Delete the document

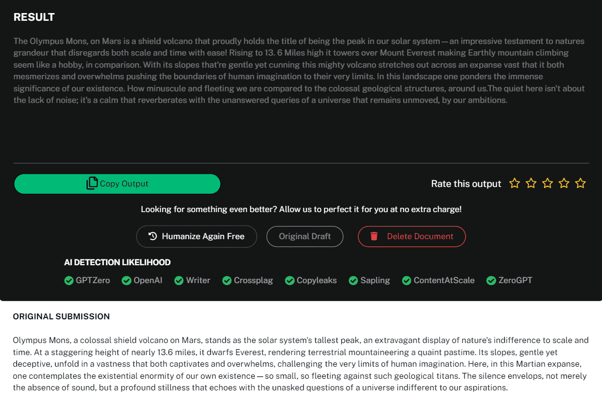tap(411, 236)
